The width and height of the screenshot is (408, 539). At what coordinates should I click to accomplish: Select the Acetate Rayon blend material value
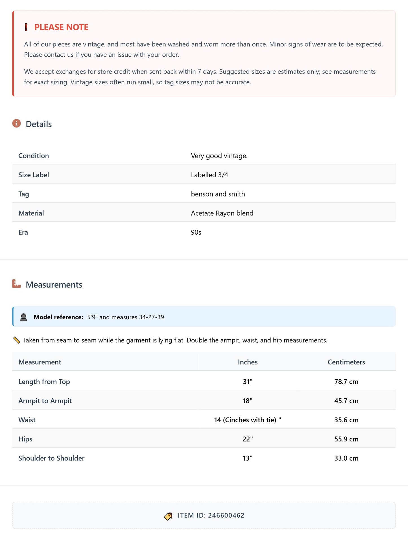point(222,213)
